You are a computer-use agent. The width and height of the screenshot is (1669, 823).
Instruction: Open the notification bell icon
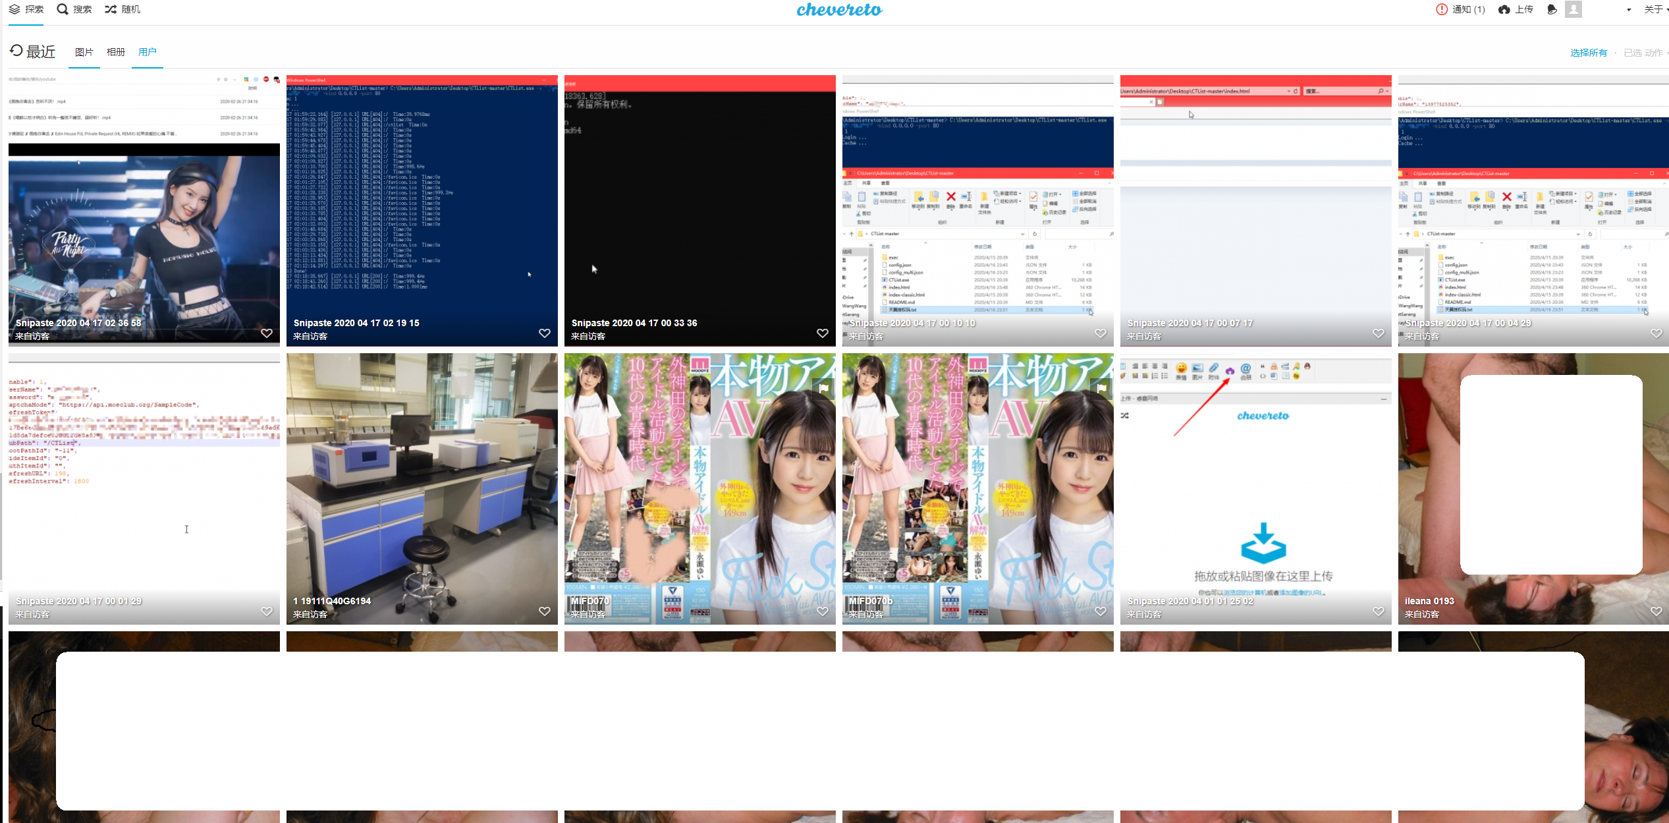coord(1552,9)
